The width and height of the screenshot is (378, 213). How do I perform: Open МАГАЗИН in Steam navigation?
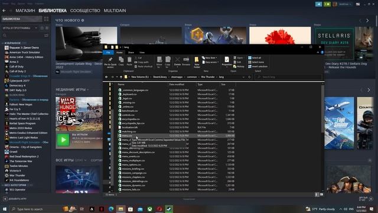[x=25, y=11]
